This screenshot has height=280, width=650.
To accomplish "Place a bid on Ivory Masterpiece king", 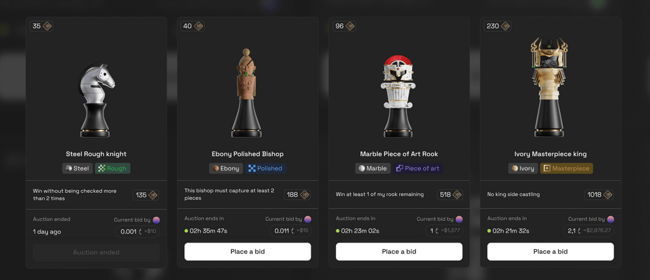I will [x=550, y=251].
